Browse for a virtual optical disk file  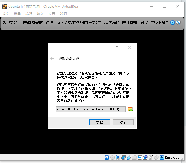click(130, 109)
